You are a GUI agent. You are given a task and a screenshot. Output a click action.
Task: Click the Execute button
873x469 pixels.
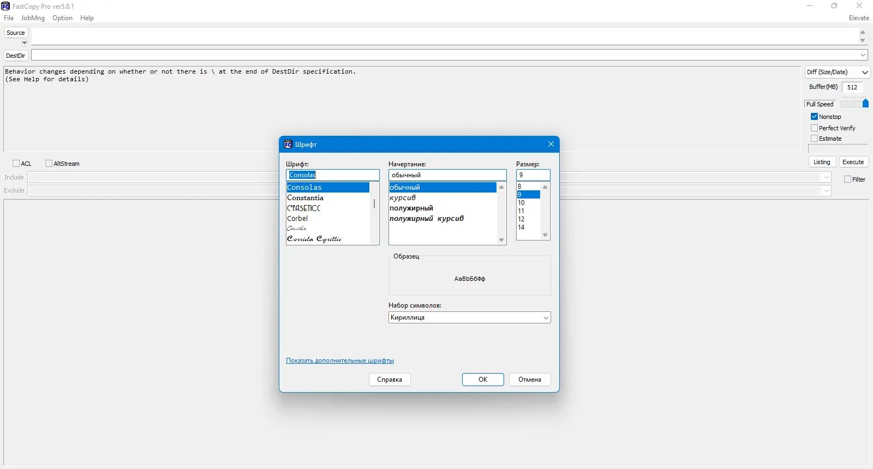pyautogui.click(x=853, y=162)
